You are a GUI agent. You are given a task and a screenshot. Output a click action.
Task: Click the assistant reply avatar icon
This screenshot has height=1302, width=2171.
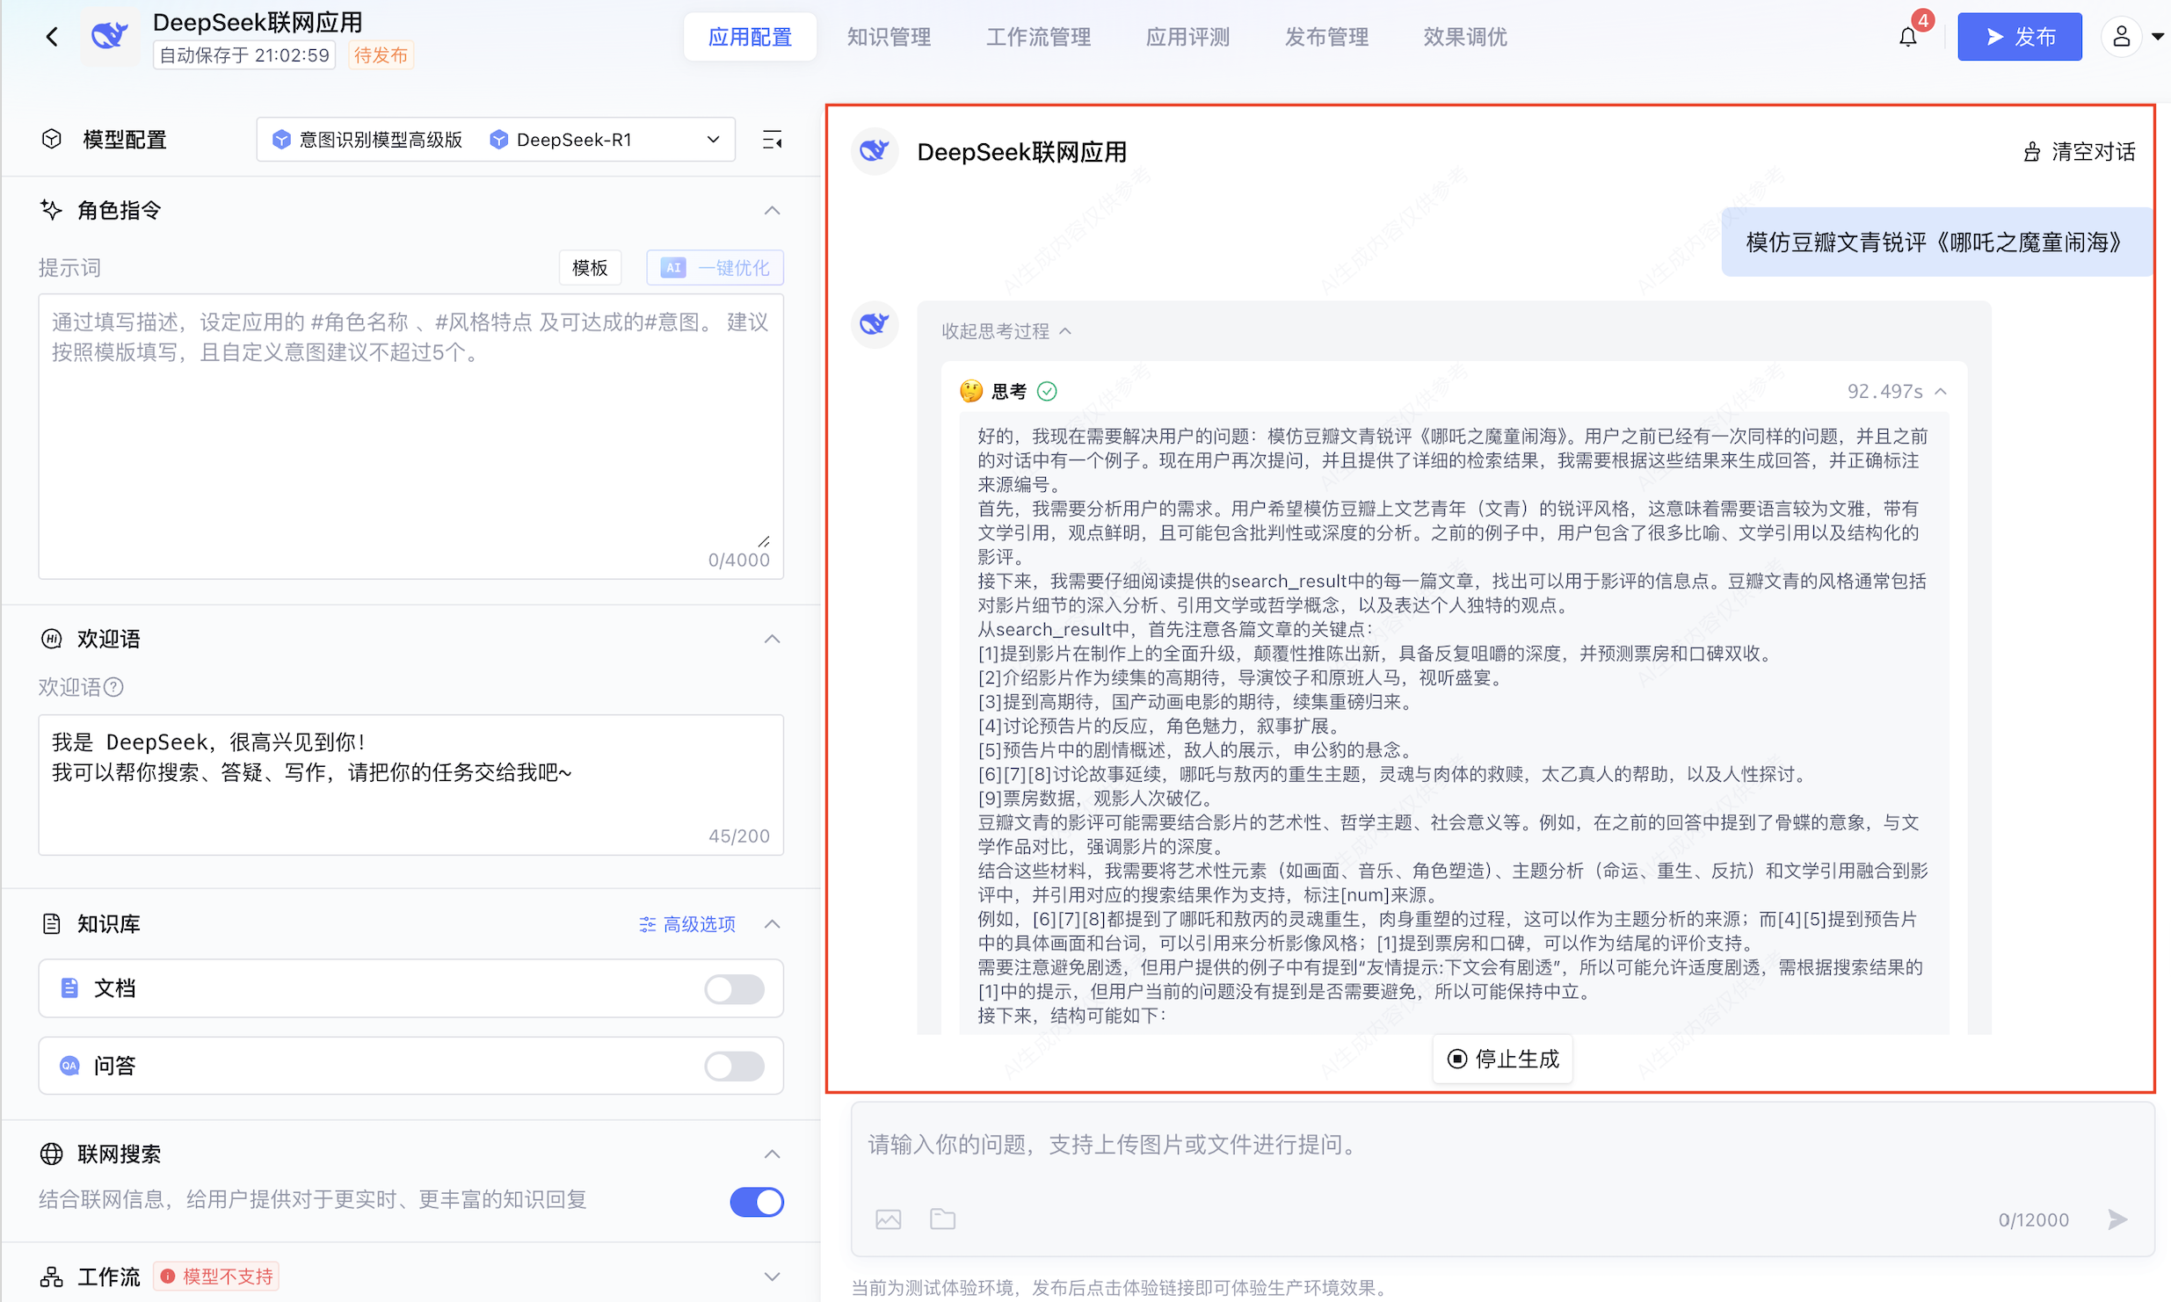point(875,325)
